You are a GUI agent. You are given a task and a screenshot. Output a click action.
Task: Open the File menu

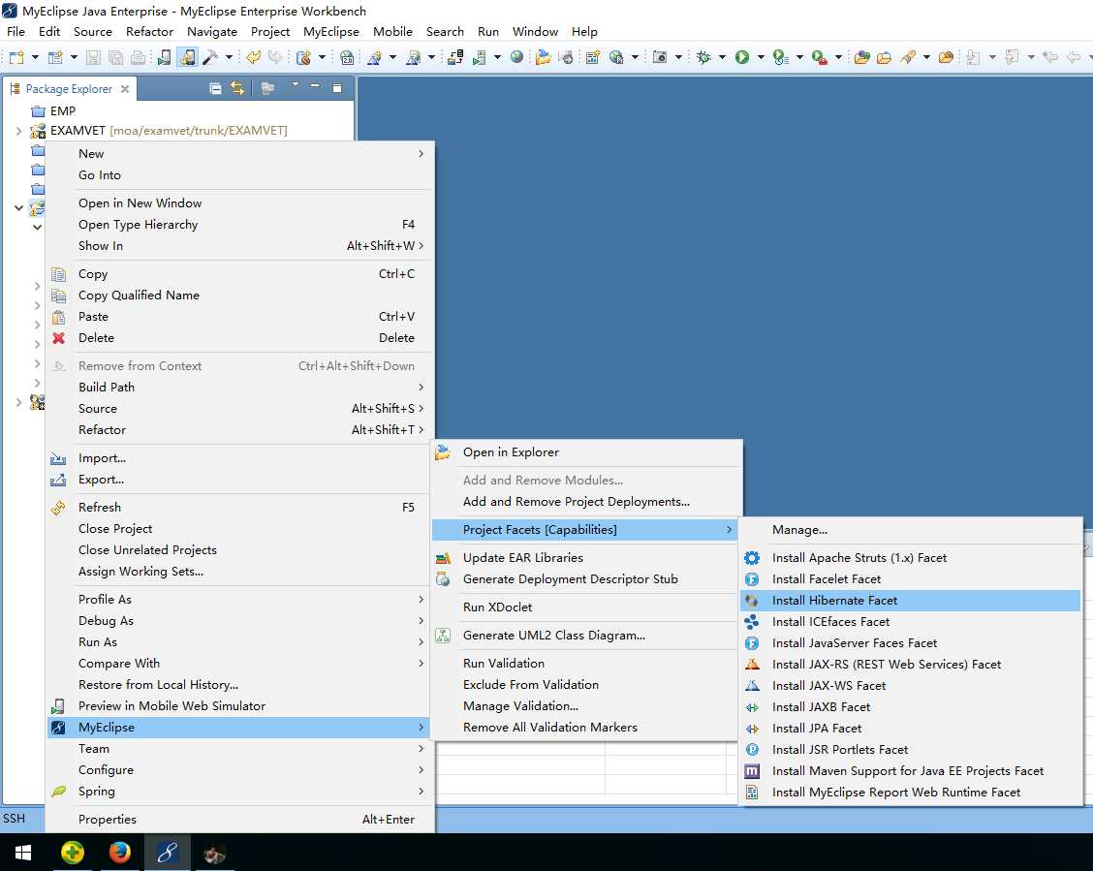[16, 31]
